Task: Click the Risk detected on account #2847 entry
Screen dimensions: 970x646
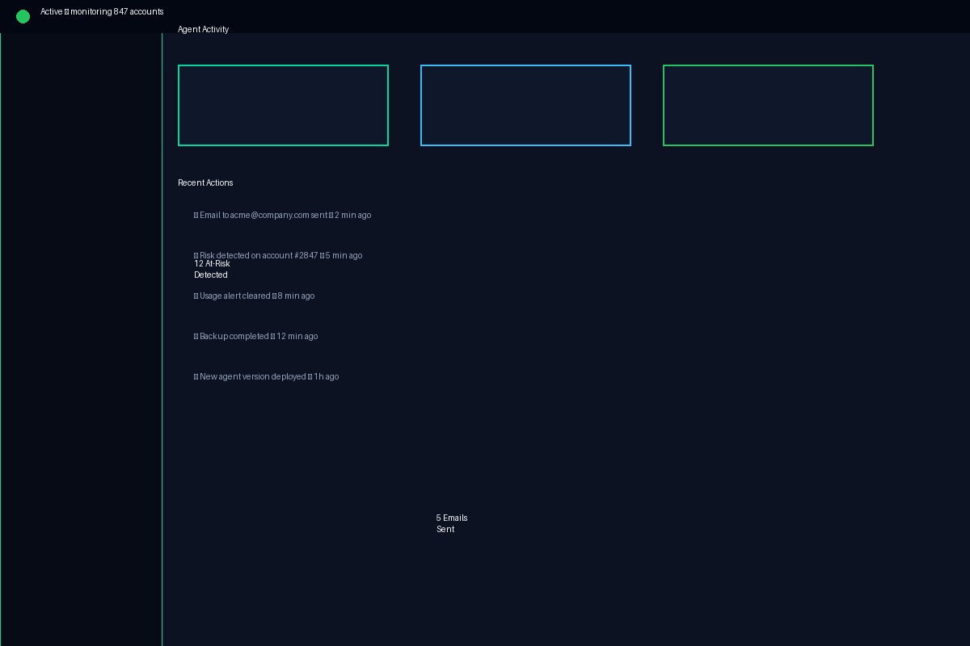Action: tap(278, 255)
